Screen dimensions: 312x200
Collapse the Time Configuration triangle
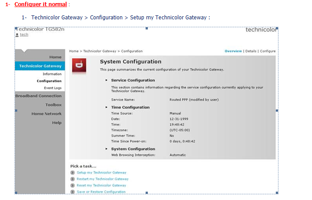(106, 107)
